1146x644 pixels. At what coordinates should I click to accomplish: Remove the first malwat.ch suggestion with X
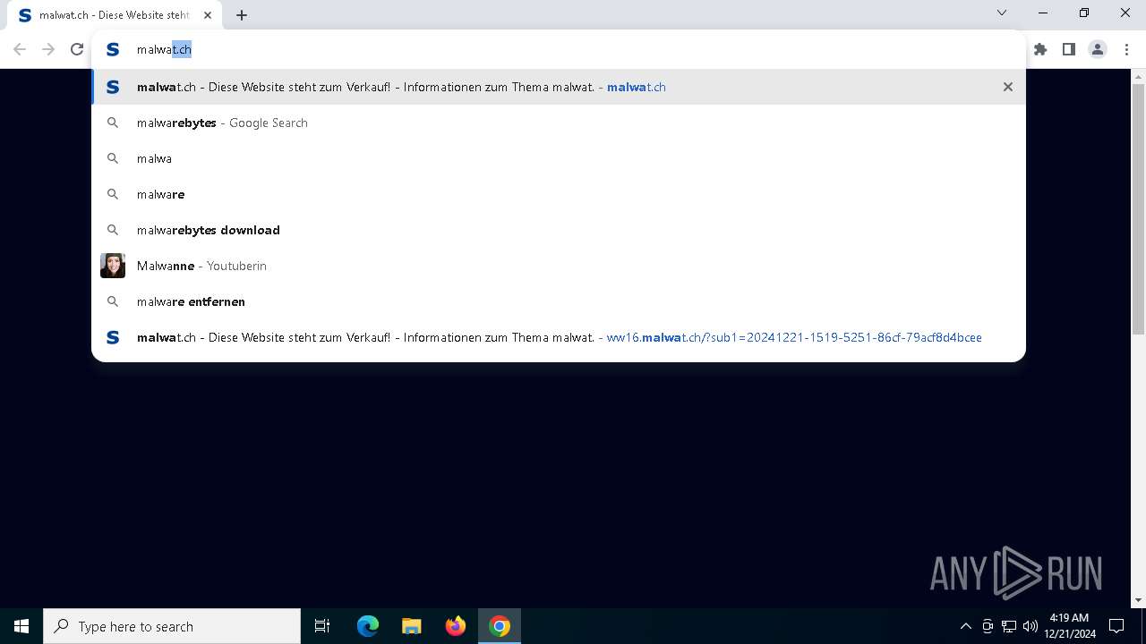[x=1008, y=87]
